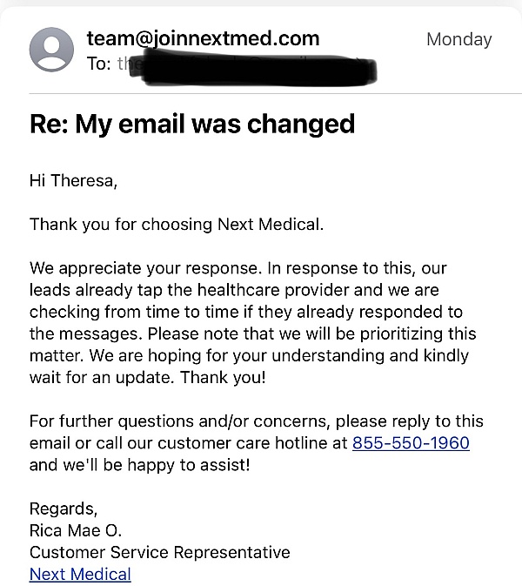Tap the "Rica Mae O." signature name
522x586 pixels.
coord(77,530)
